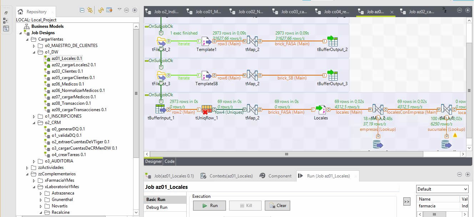Select the tBufferOutput_3 component
The image size is (474, 217).
(332, 76)
